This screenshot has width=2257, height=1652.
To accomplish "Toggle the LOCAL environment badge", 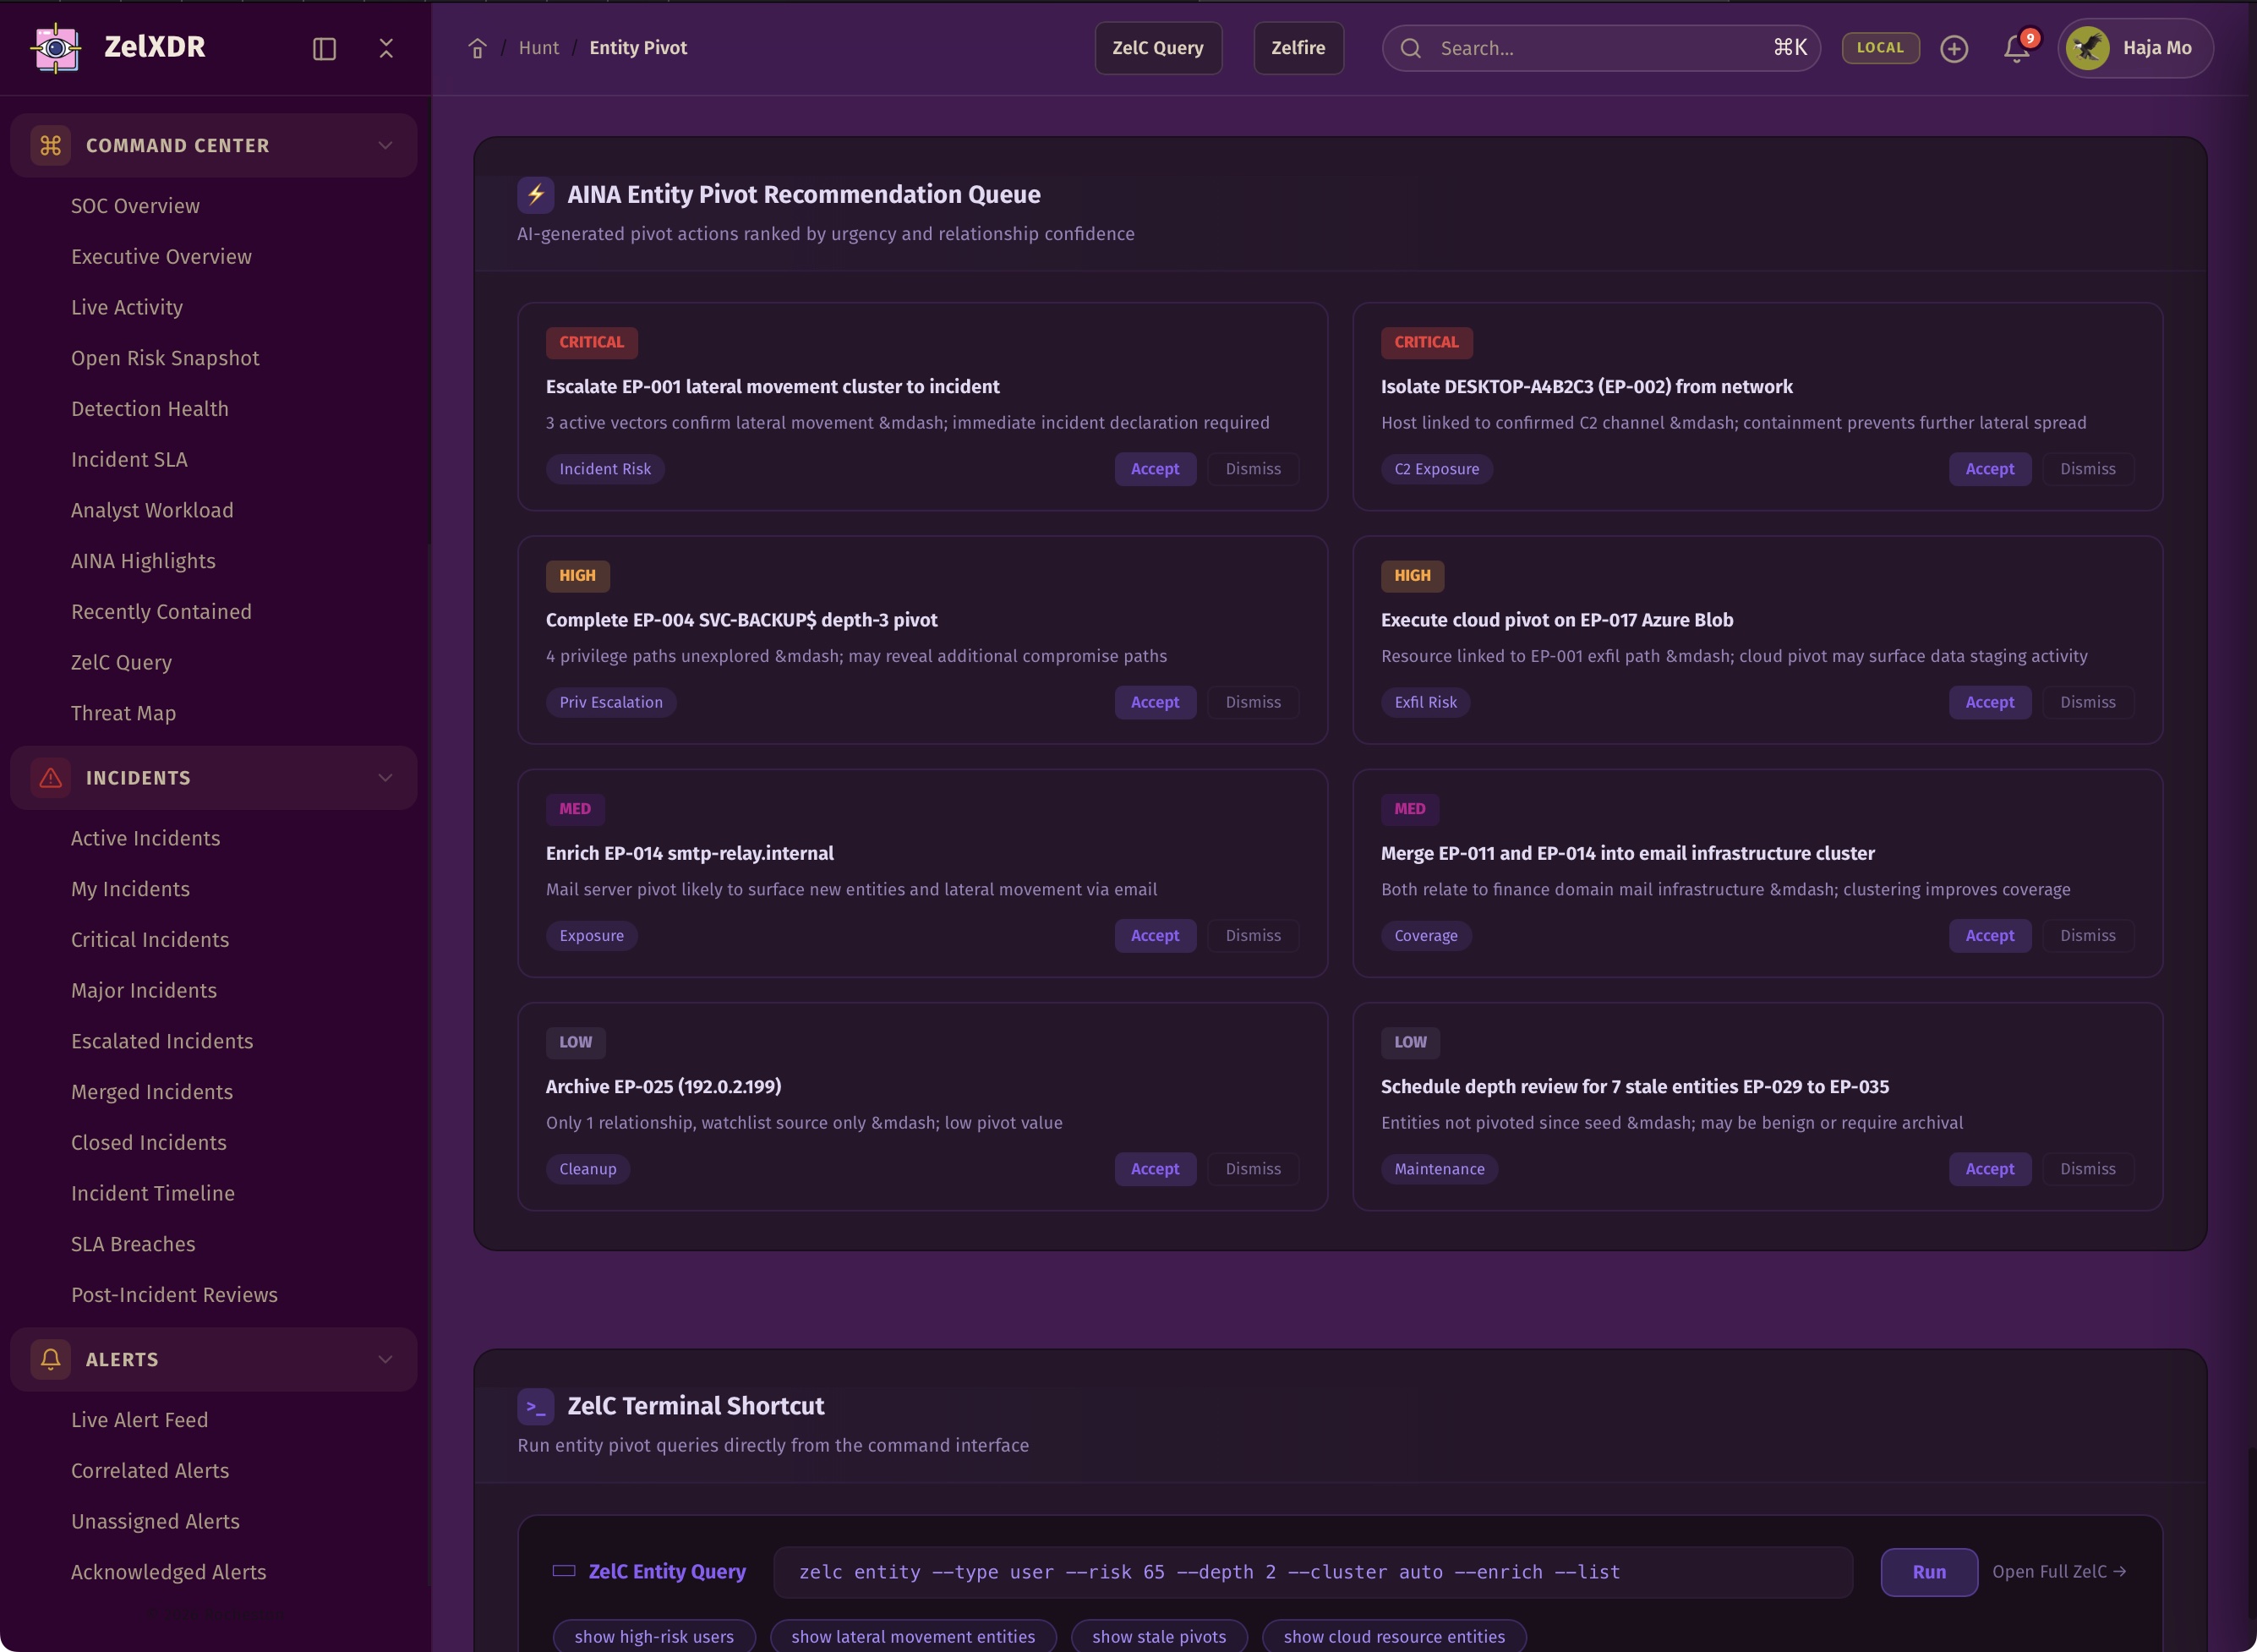I will (x=1879, y=48).
